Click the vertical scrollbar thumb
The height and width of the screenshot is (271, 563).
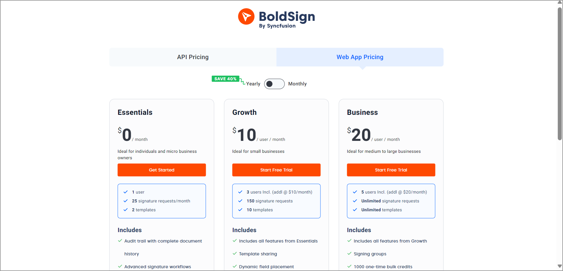click(x=560, y=73)
